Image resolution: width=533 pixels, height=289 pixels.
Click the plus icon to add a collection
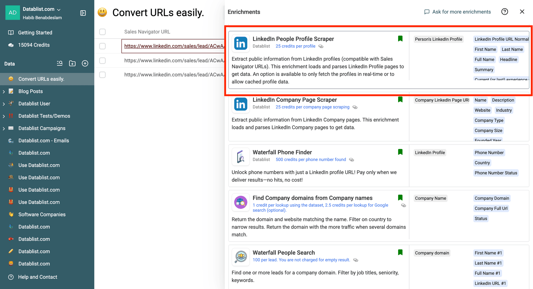pos(85,63)
